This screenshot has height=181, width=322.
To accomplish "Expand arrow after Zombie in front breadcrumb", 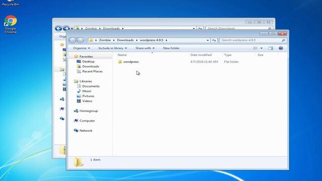I will [x=114, y=40].
